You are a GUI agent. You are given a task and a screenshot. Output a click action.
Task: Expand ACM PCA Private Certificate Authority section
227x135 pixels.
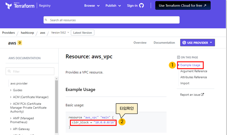click(11, 104)
